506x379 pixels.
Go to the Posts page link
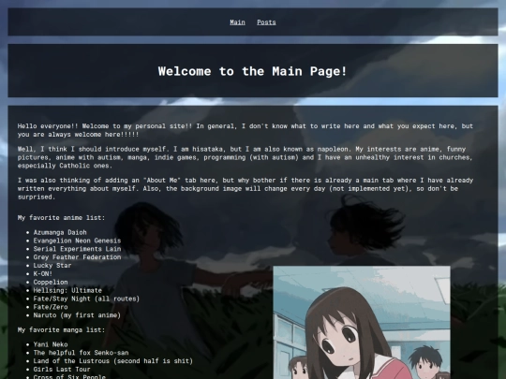pyautogui.click(x=266, y=22)
